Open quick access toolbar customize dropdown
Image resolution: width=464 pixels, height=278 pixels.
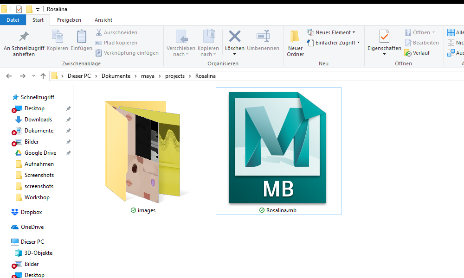(38, 9)
